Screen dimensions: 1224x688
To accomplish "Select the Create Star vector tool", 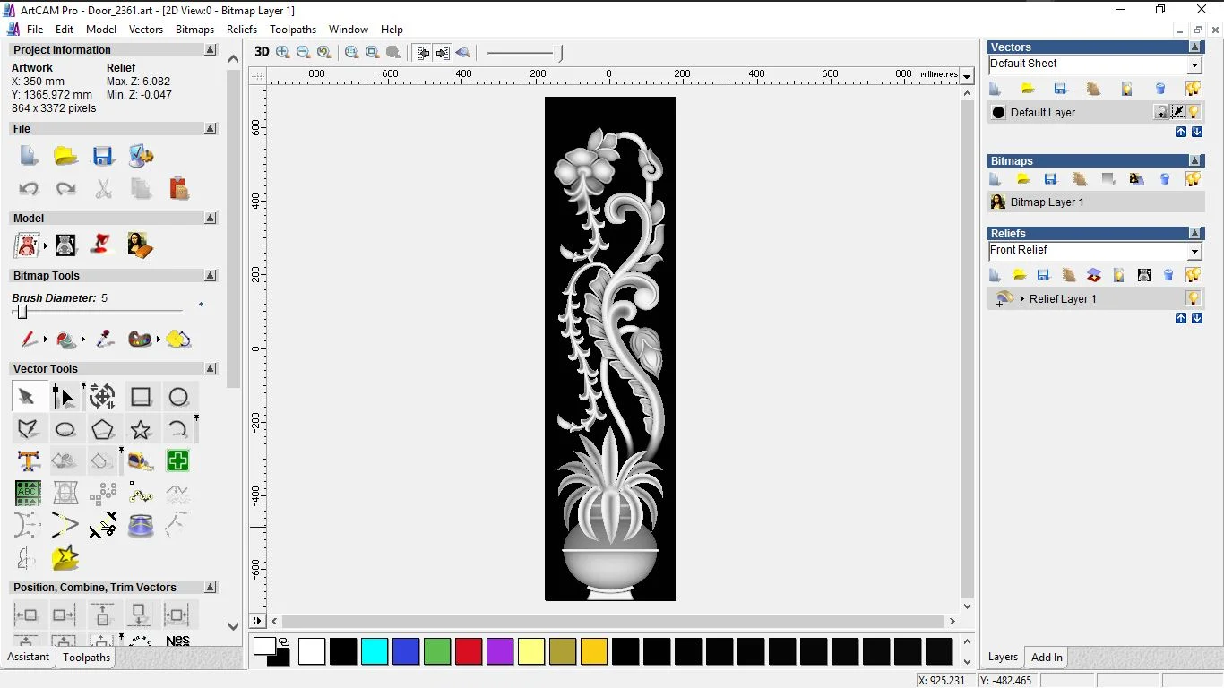I will (141, 429).
